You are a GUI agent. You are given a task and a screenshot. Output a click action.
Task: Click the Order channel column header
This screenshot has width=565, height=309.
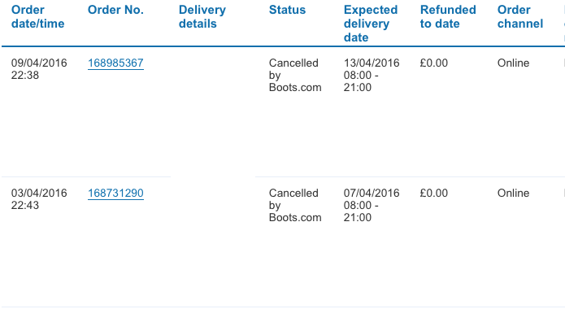click(520, 16)
